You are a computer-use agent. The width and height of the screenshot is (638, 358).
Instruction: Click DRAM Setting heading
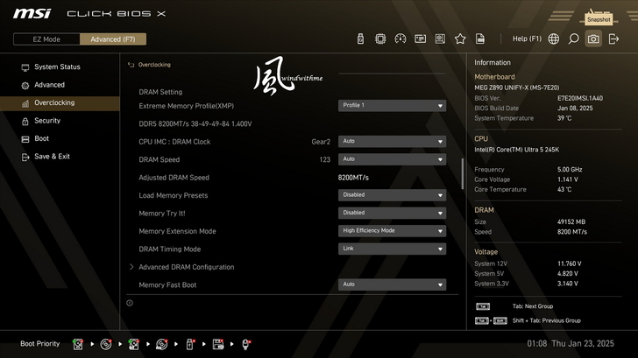(x=160, y=92)
